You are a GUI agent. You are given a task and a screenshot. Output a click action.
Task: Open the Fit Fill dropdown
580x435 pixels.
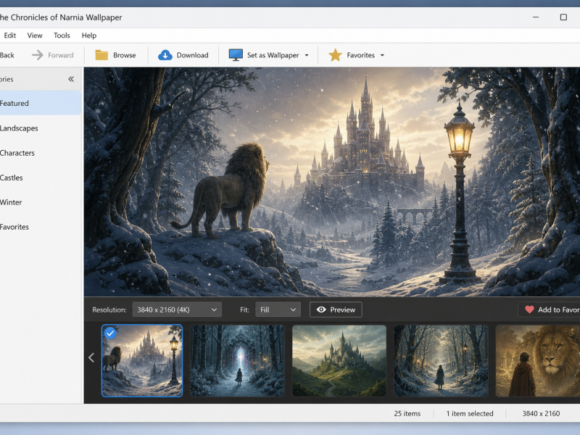pyautogui.click(x=278, y=310)
